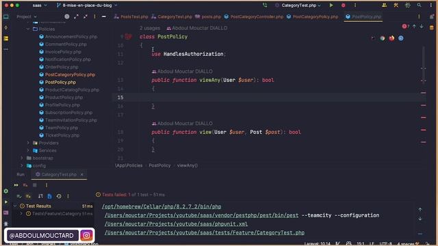Jump to previous highlighted error arrow

click(414, 26)
